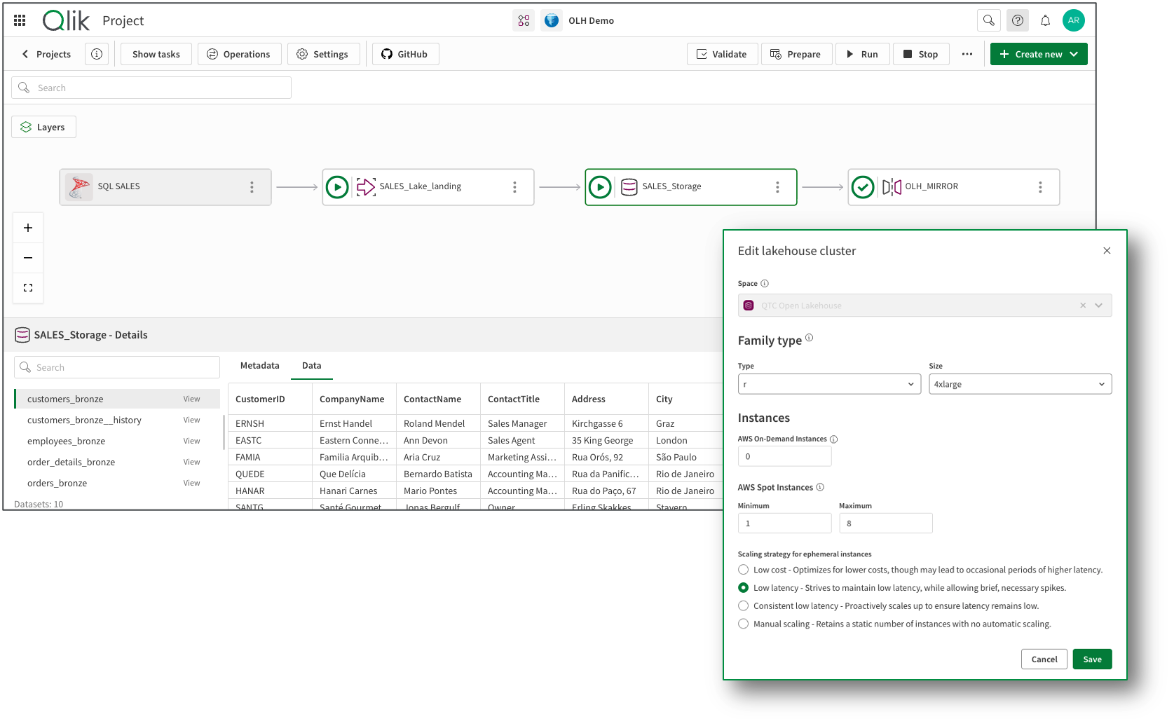The image size is (1174, 719).
Task: Open the family Type dropdown
Action: (828, 384)
